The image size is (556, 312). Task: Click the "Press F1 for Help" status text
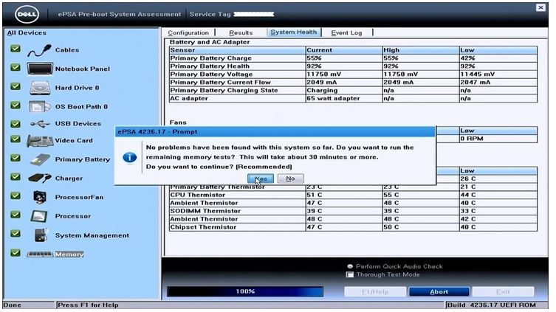point(88,305)
